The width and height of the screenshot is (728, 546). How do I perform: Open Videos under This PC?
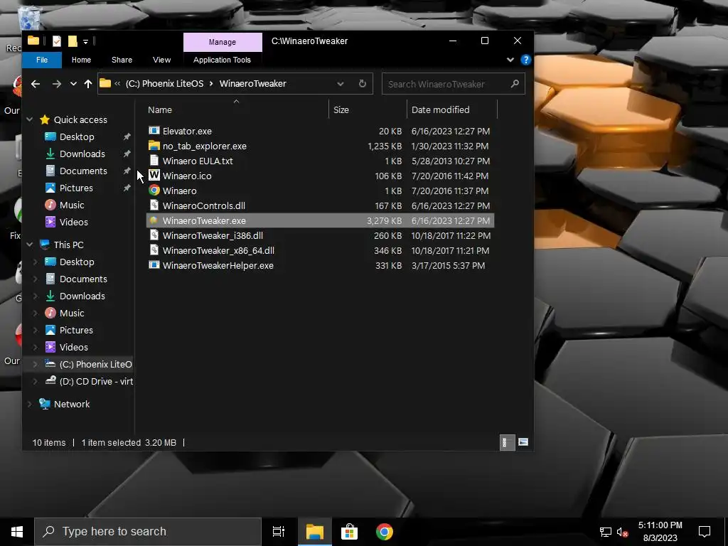pos(73,347)
